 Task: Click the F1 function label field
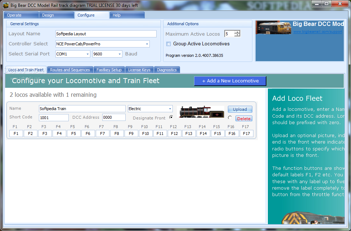tap(16, 133)
